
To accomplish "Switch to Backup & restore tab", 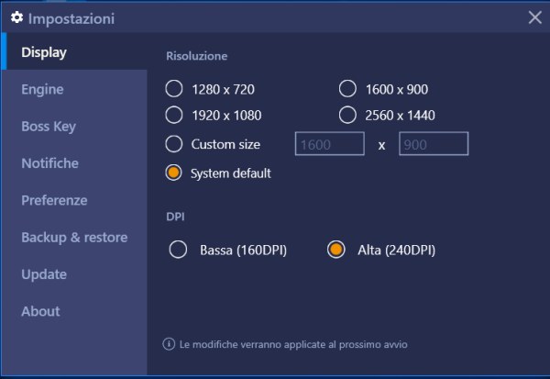I will 74,237.
